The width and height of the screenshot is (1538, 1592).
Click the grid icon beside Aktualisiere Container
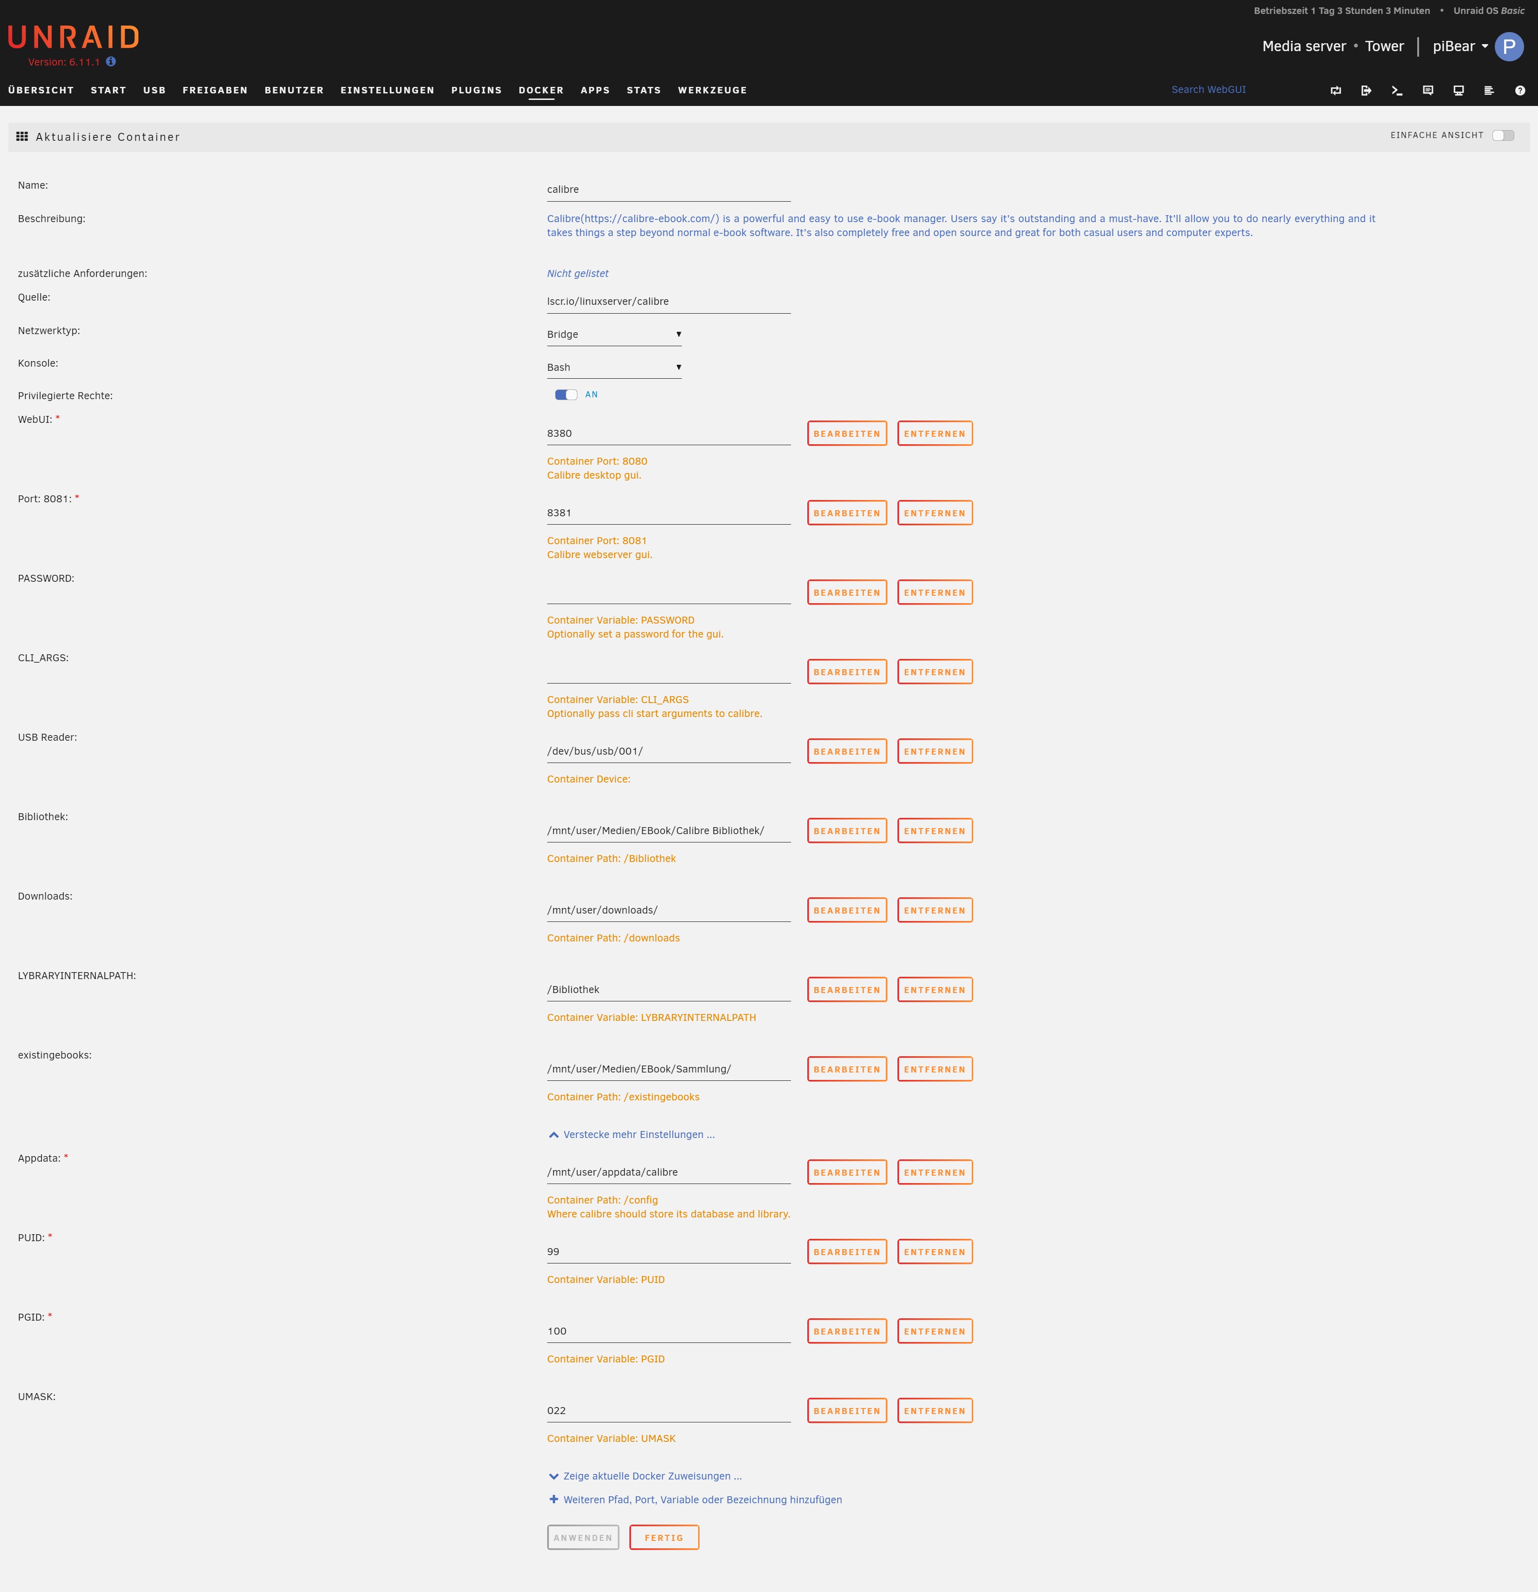[x=22, y=137]
